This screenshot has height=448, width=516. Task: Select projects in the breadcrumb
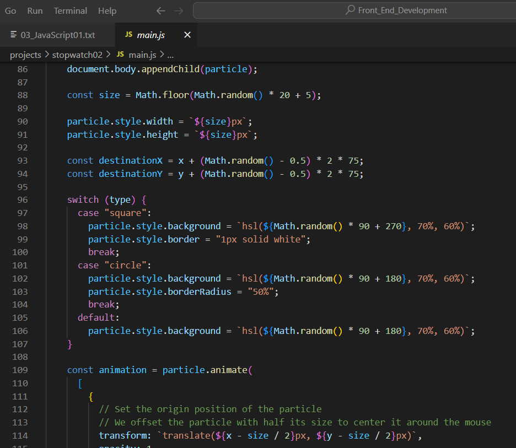click(x=26, y=55)
